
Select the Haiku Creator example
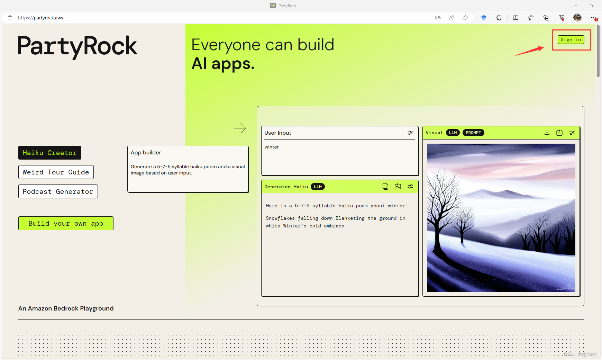click(50, 153)
